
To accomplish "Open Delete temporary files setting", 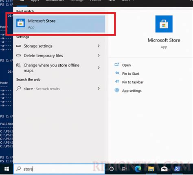I will pyautogui.click(x=59, y=56).
